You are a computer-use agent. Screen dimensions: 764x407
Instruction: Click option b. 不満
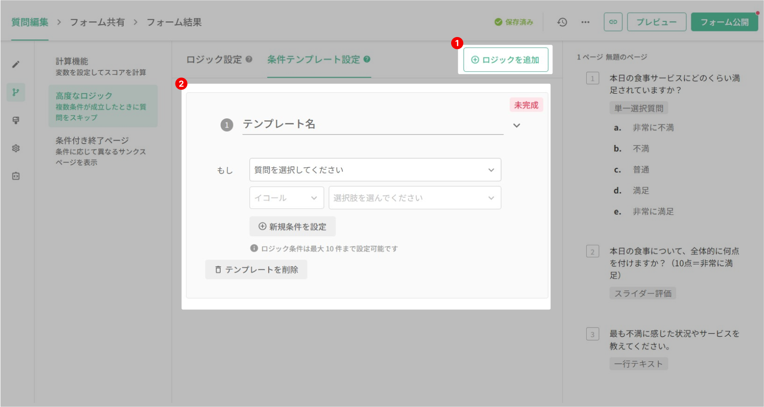[x=631, y=148]
